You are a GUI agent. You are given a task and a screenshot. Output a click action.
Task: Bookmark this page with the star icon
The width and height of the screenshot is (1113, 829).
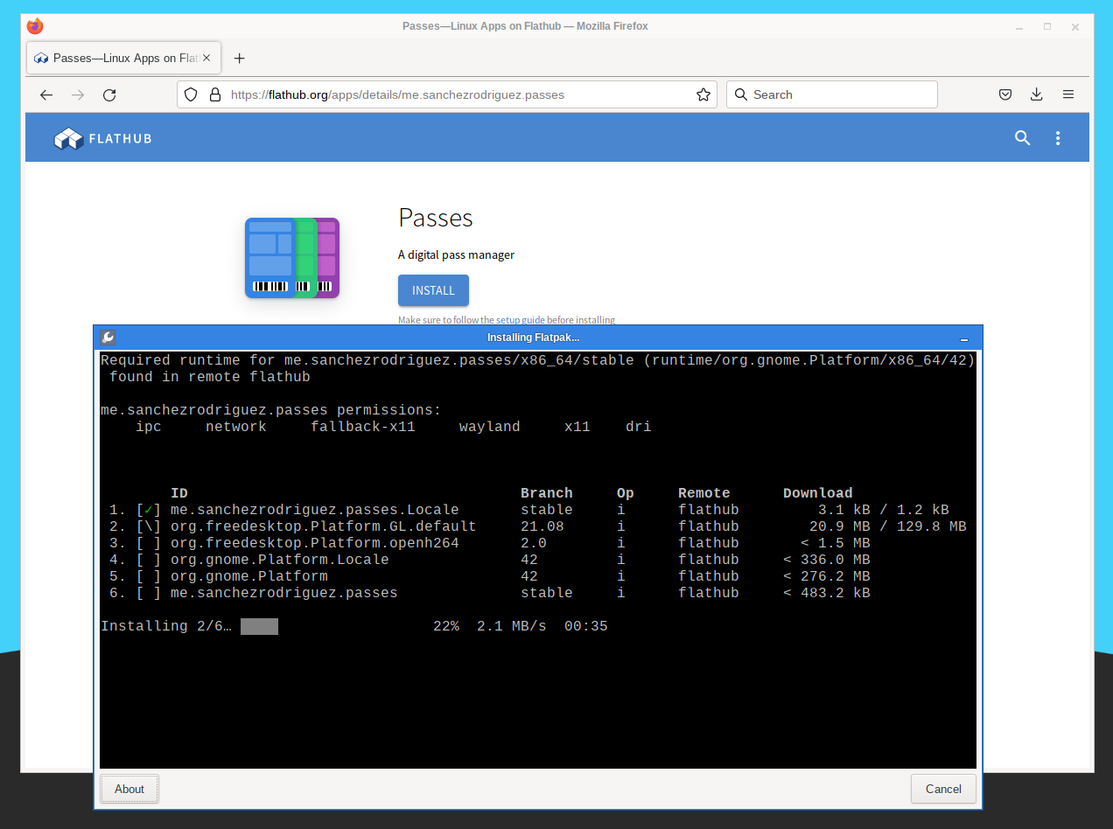pos(703,94)
